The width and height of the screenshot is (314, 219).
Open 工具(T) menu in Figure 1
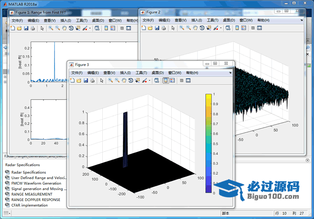82,20
